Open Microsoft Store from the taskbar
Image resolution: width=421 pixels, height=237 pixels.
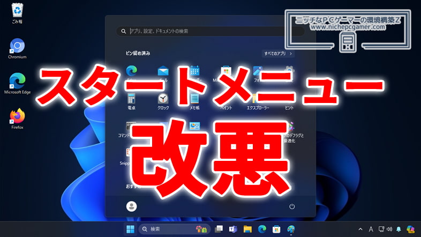(x=276, y=229)
